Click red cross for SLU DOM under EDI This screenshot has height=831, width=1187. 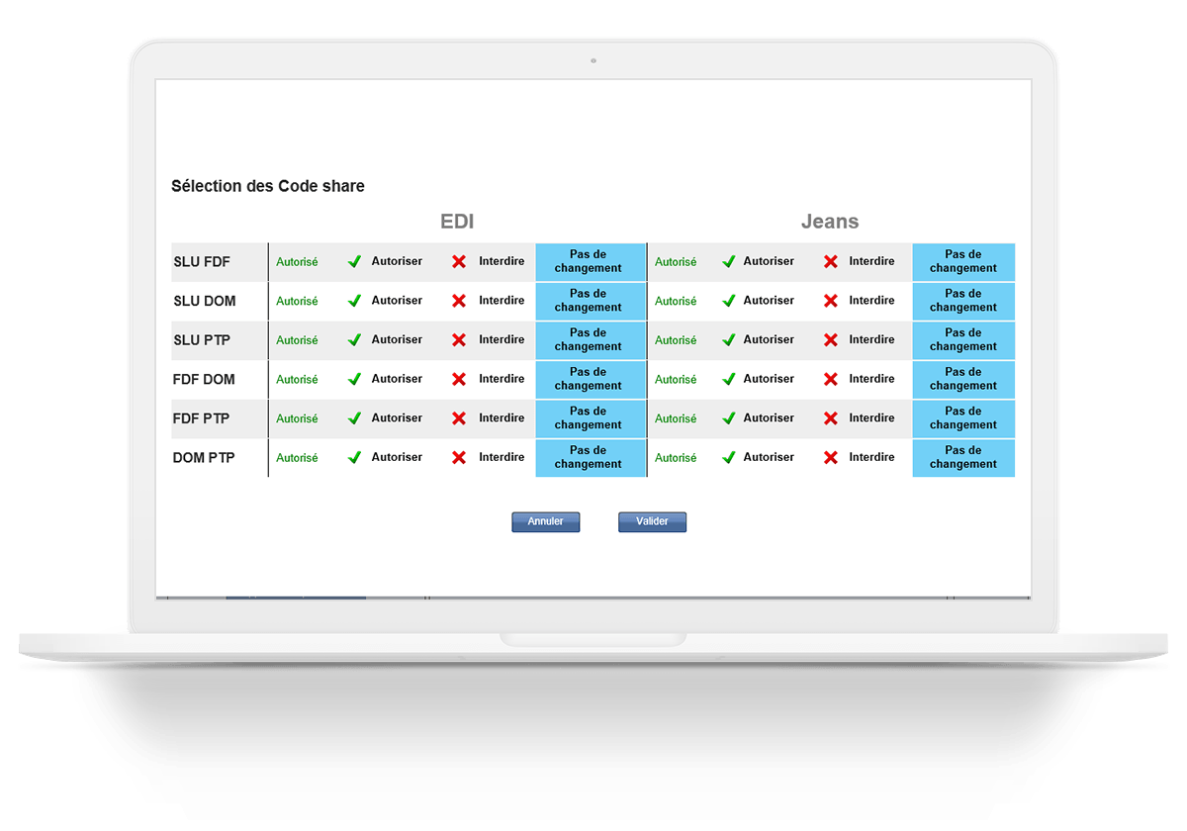pos(459,301)
